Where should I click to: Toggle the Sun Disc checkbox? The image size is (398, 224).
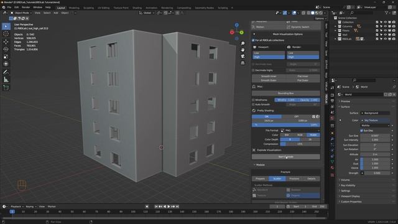362,131
